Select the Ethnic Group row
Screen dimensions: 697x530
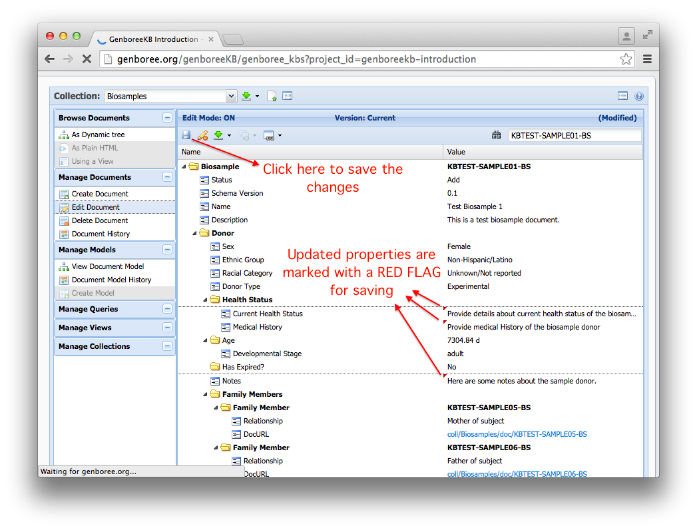pos(410,260)
